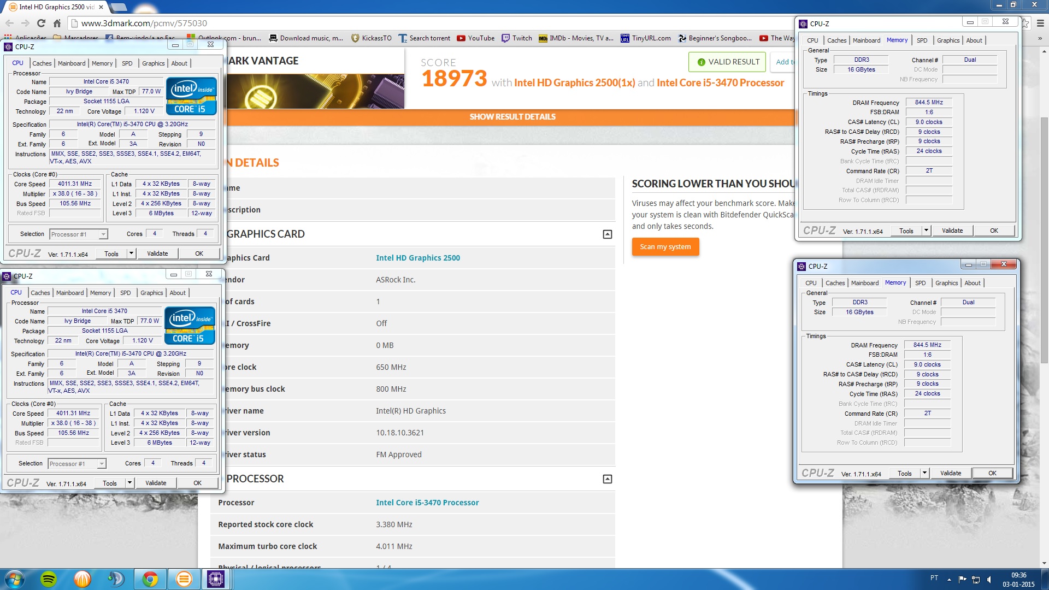The width and height of the screenshot is (1049, 590).
Task: Launch Spotify from taskbar
Action: coord(49,579)
